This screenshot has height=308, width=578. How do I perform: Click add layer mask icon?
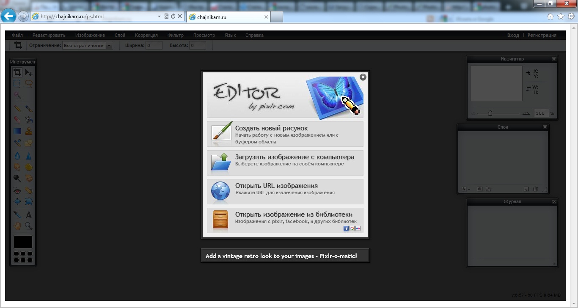coord(479,189)
